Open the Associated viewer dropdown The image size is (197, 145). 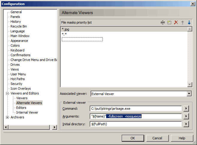coord(189,94)
